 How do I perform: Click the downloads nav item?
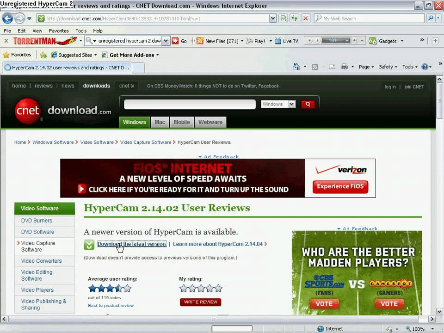tap(96, 86)
